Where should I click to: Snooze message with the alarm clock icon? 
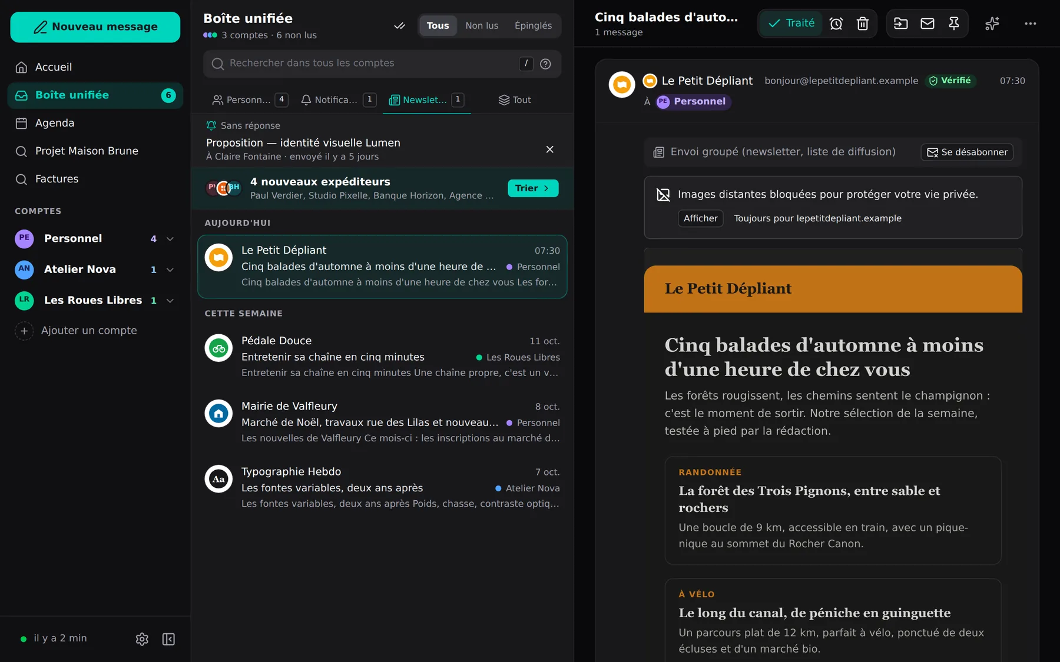tap(836, 24)
